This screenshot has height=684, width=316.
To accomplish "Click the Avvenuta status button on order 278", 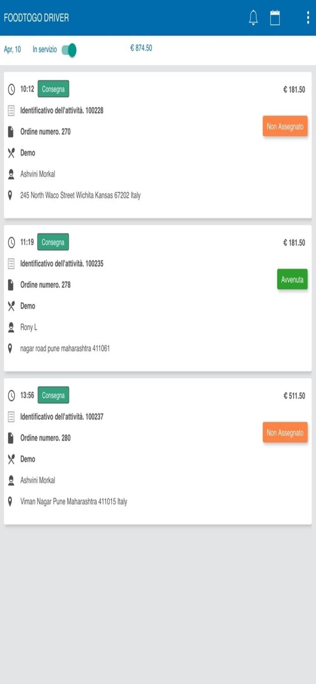I will [292, 280].
